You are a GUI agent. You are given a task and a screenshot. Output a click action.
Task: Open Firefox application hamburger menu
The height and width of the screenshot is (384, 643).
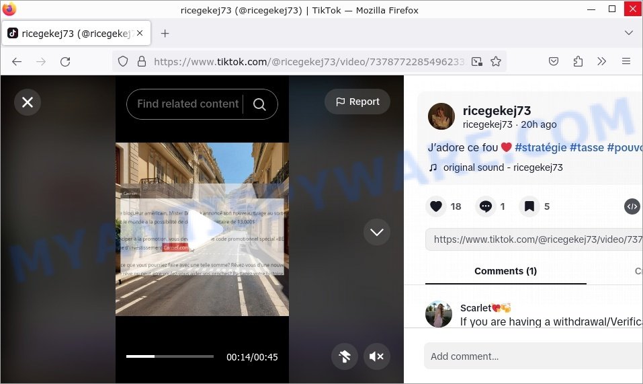click(626, 62)
